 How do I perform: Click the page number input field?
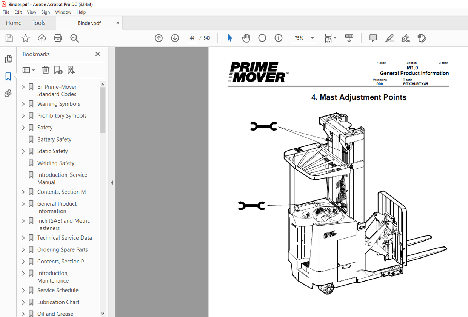pyautogui.click(x=192, y=38)
